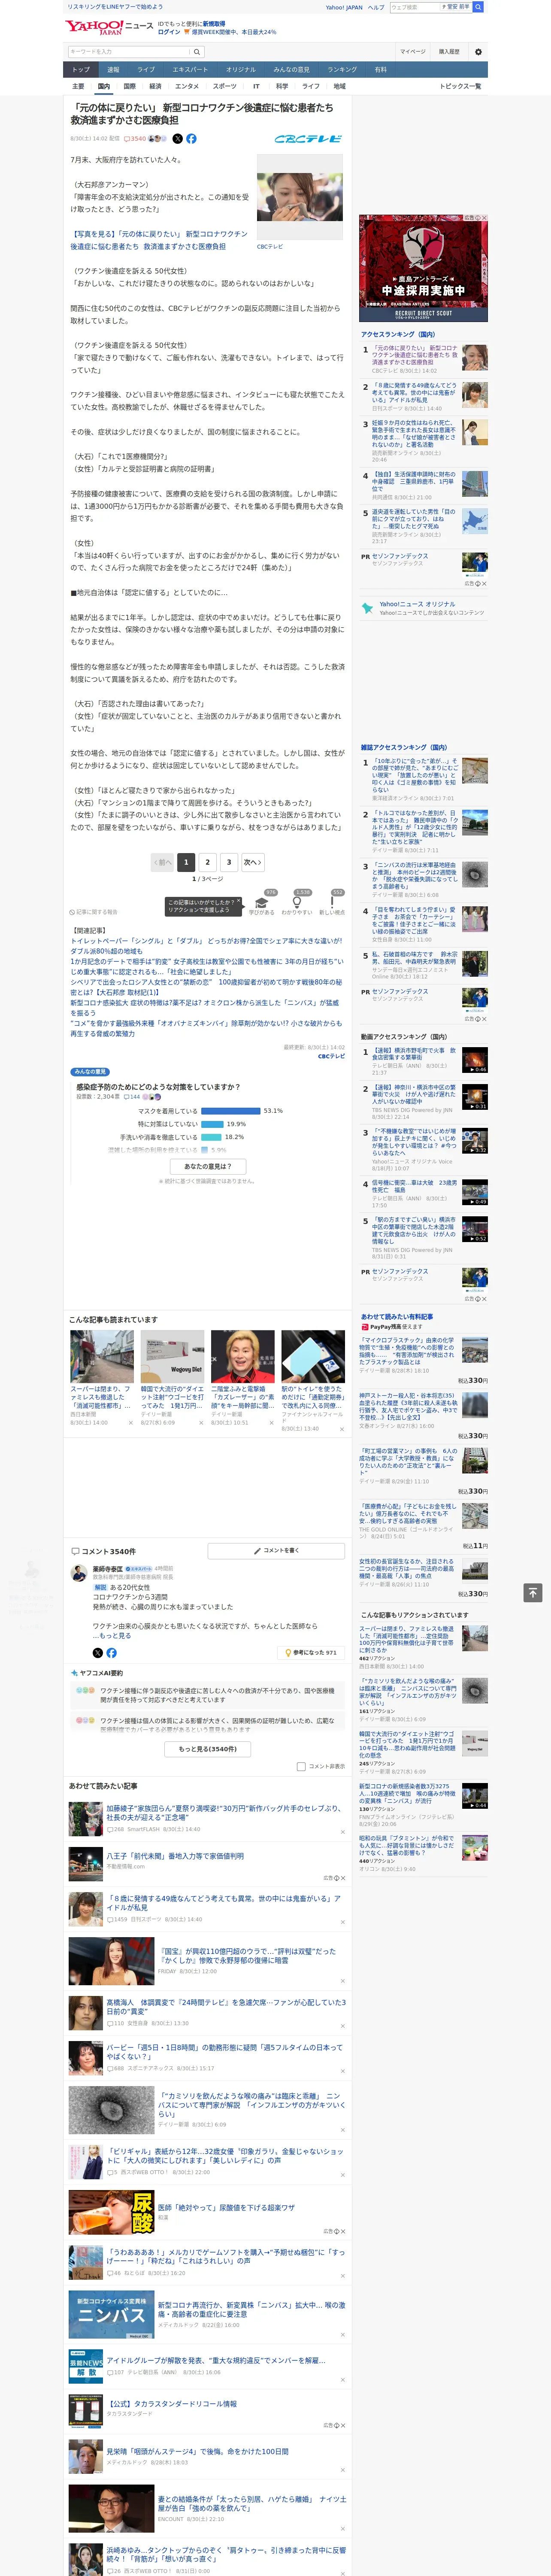Select the 速報 navigation tab
Viewport: 551px width, 2576px height.
click(x=113, y=70)
